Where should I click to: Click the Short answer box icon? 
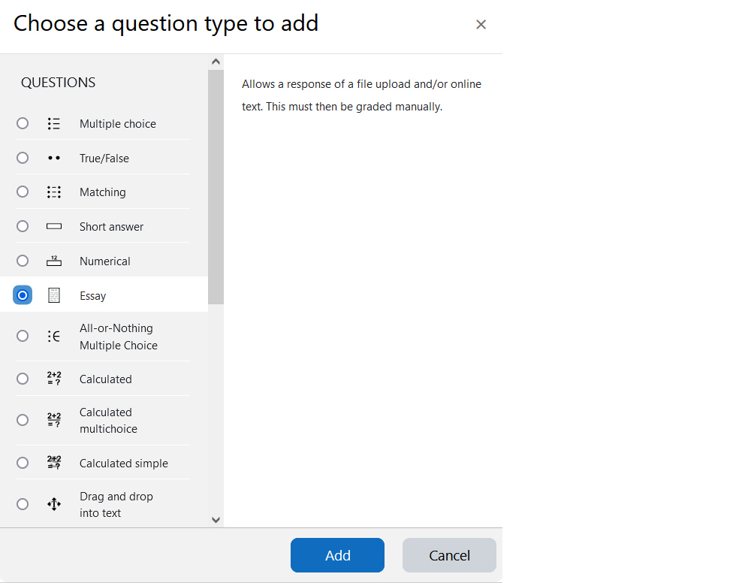(53, 227)
